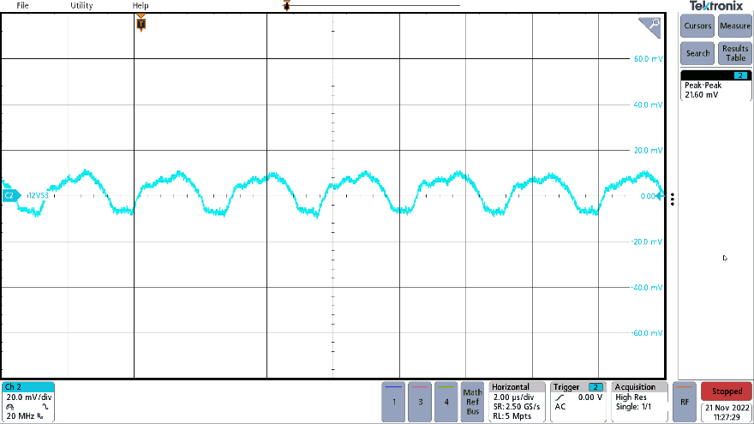Open the Acquisition settings badge
This screenshot has width=754, height=424.
pos(639,402)
